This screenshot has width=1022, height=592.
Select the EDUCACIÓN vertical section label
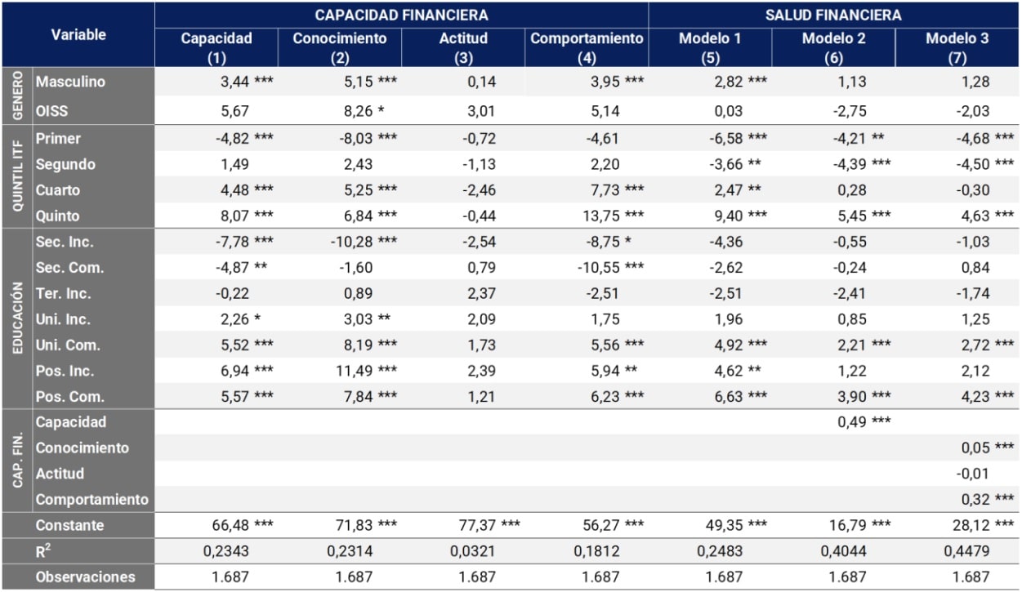16,320
